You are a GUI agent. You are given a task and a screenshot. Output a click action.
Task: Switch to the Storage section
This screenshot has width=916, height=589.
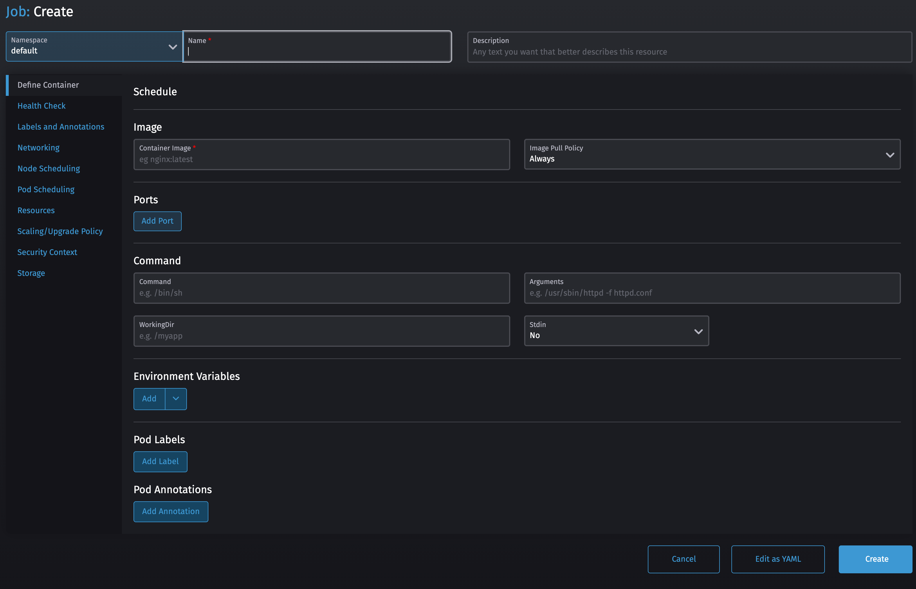pyautogui.click(x=31, y=273)
